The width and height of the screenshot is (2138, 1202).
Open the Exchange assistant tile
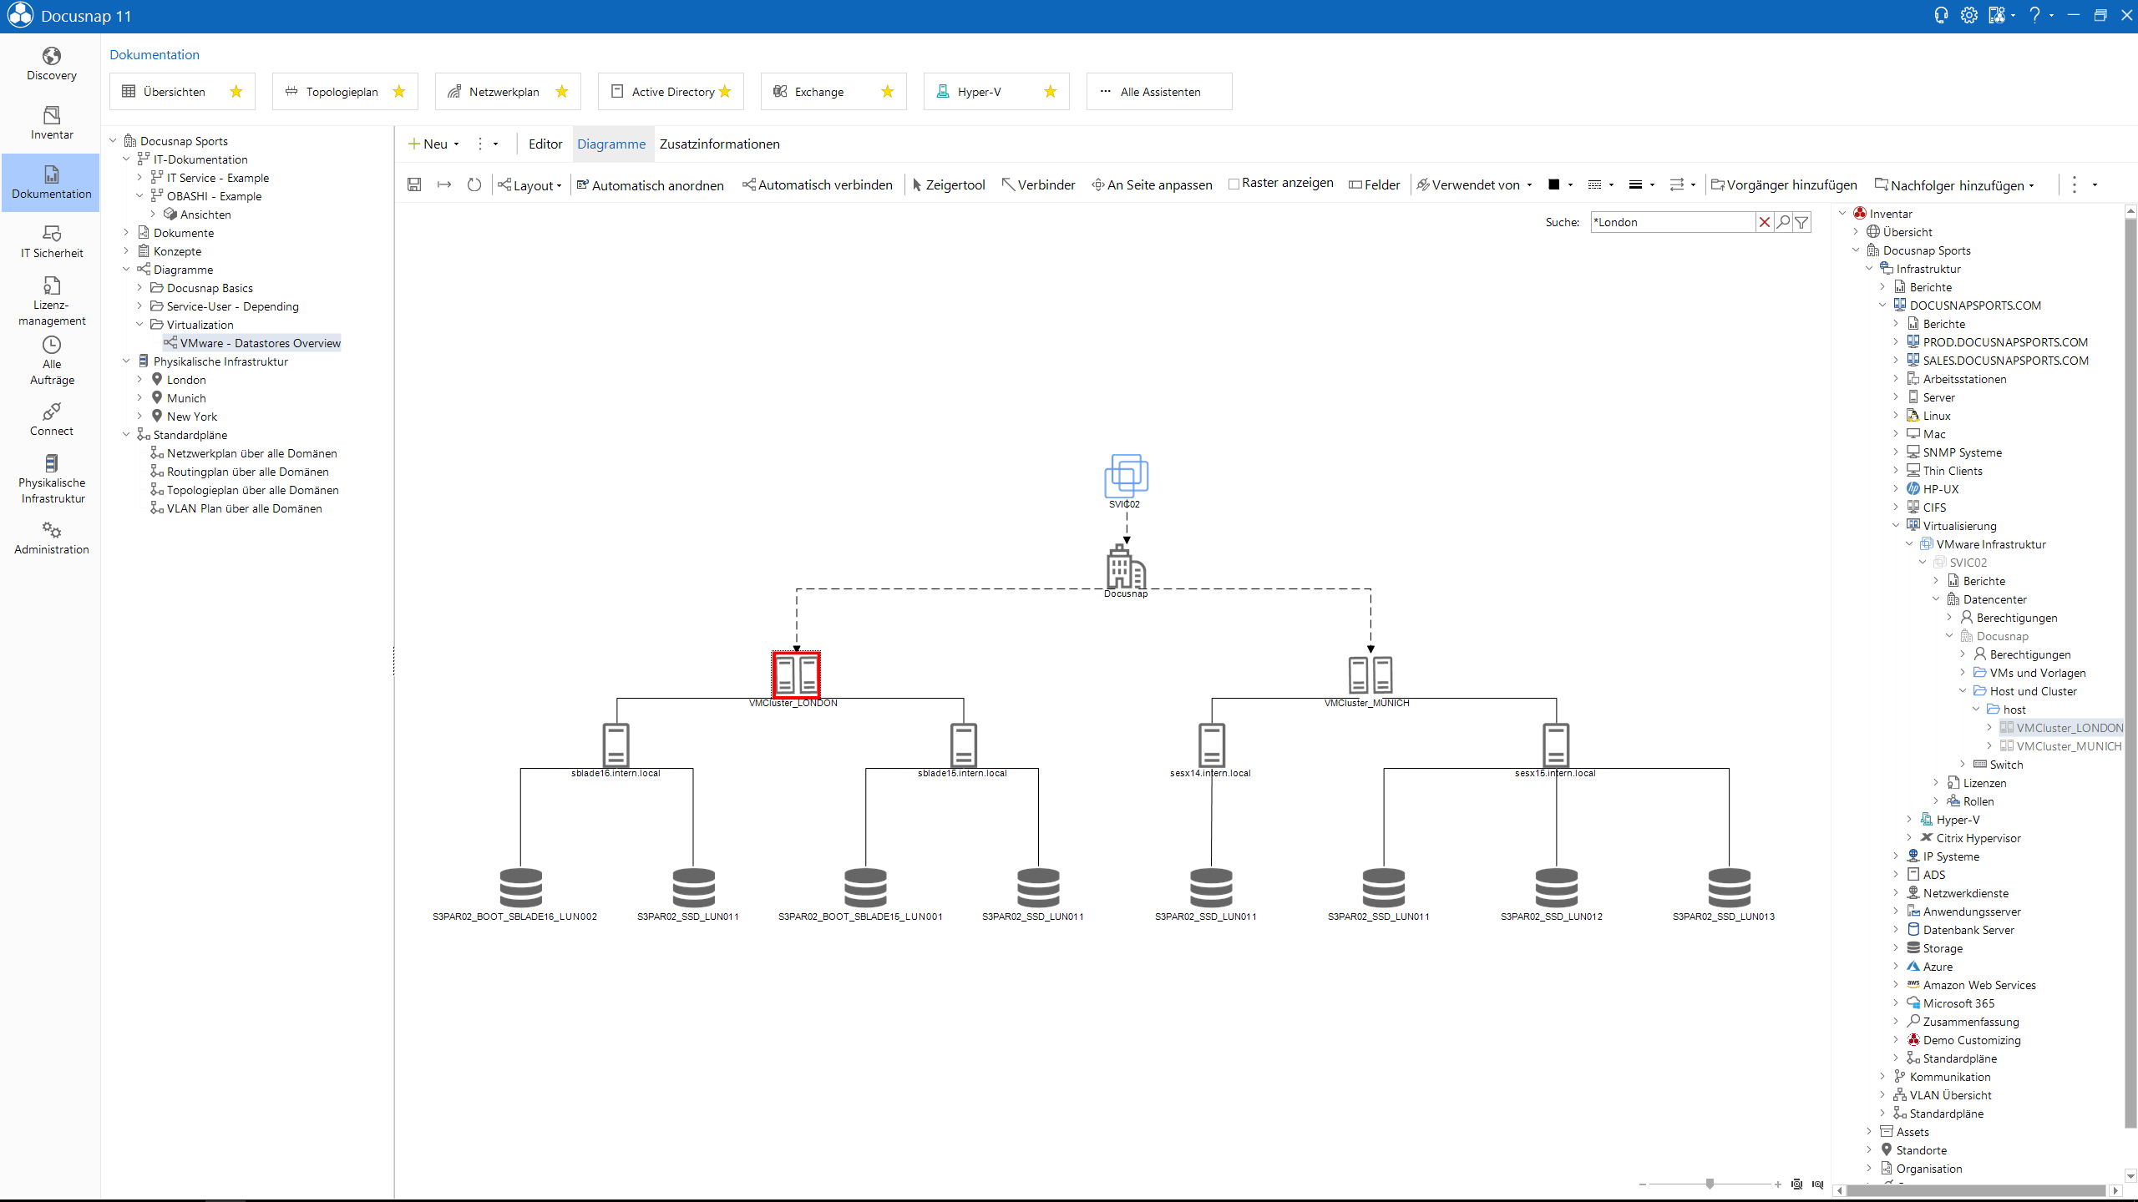(x=833, y=92)
